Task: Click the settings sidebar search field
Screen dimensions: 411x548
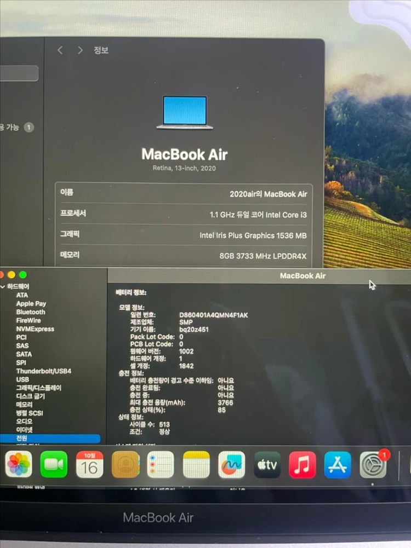Action: point(19,73)
